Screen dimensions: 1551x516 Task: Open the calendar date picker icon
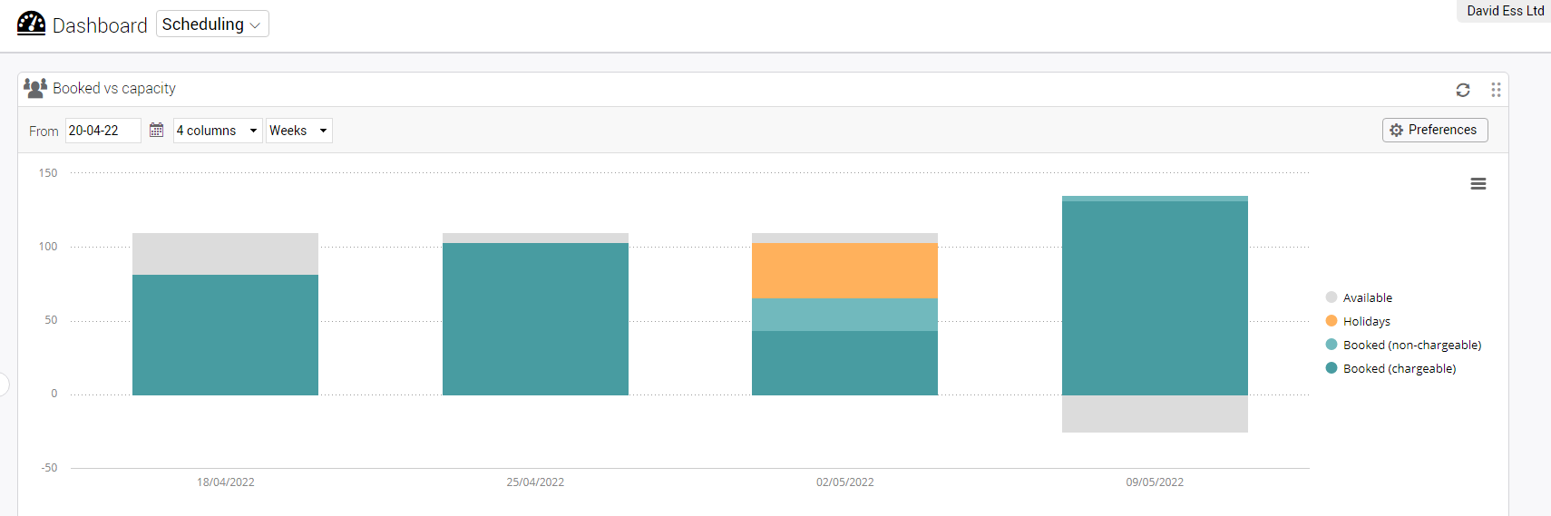156,131
